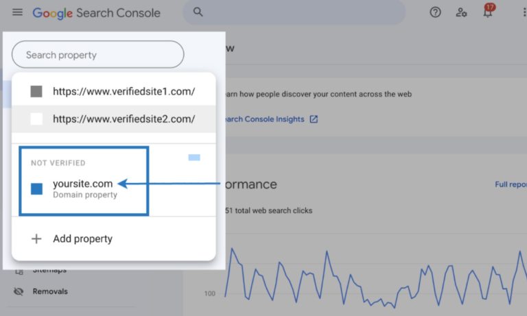Image resolution: width=527 pixels, height=316 pixels.
Task: Open the Full report link
Action: 511,184
